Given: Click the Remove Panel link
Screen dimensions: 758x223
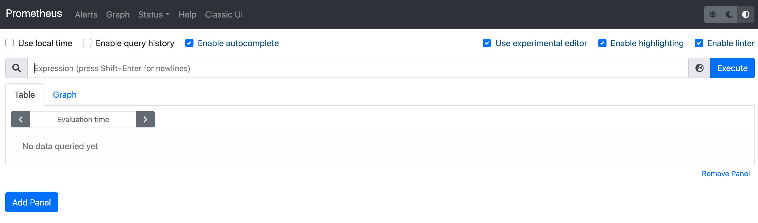Looking at the screenshot, I should [x=726, y=173].
